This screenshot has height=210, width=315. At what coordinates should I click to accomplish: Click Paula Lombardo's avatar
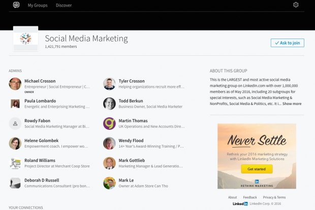[15, 103]
